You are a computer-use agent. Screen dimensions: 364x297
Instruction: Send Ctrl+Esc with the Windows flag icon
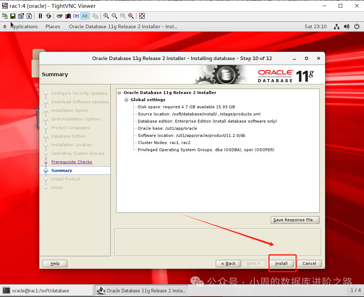(68, 16)
